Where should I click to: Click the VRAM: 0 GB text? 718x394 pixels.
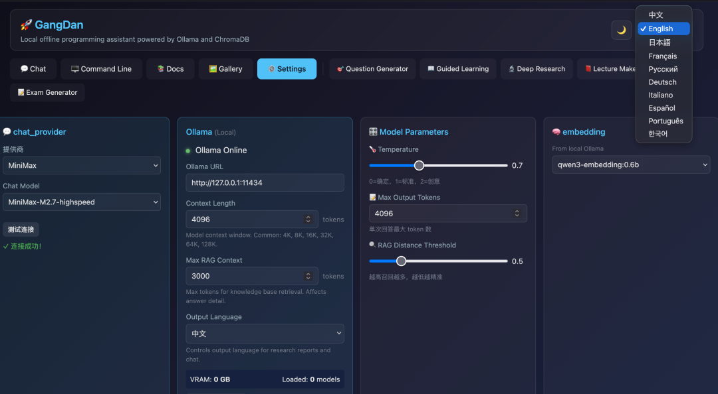(x=210, y=379)
